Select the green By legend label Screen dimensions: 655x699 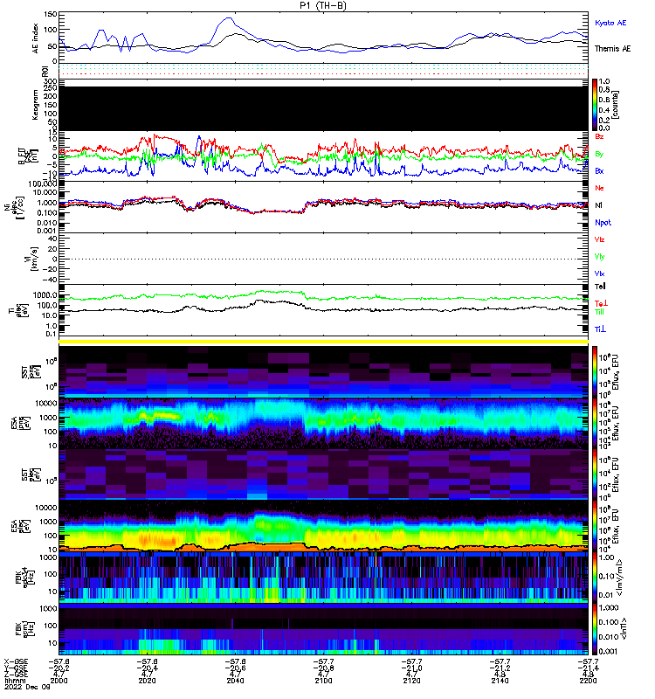click(599, 155)
